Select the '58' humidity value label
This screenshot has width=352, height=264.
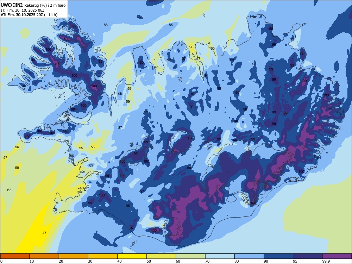coord(17,168)
